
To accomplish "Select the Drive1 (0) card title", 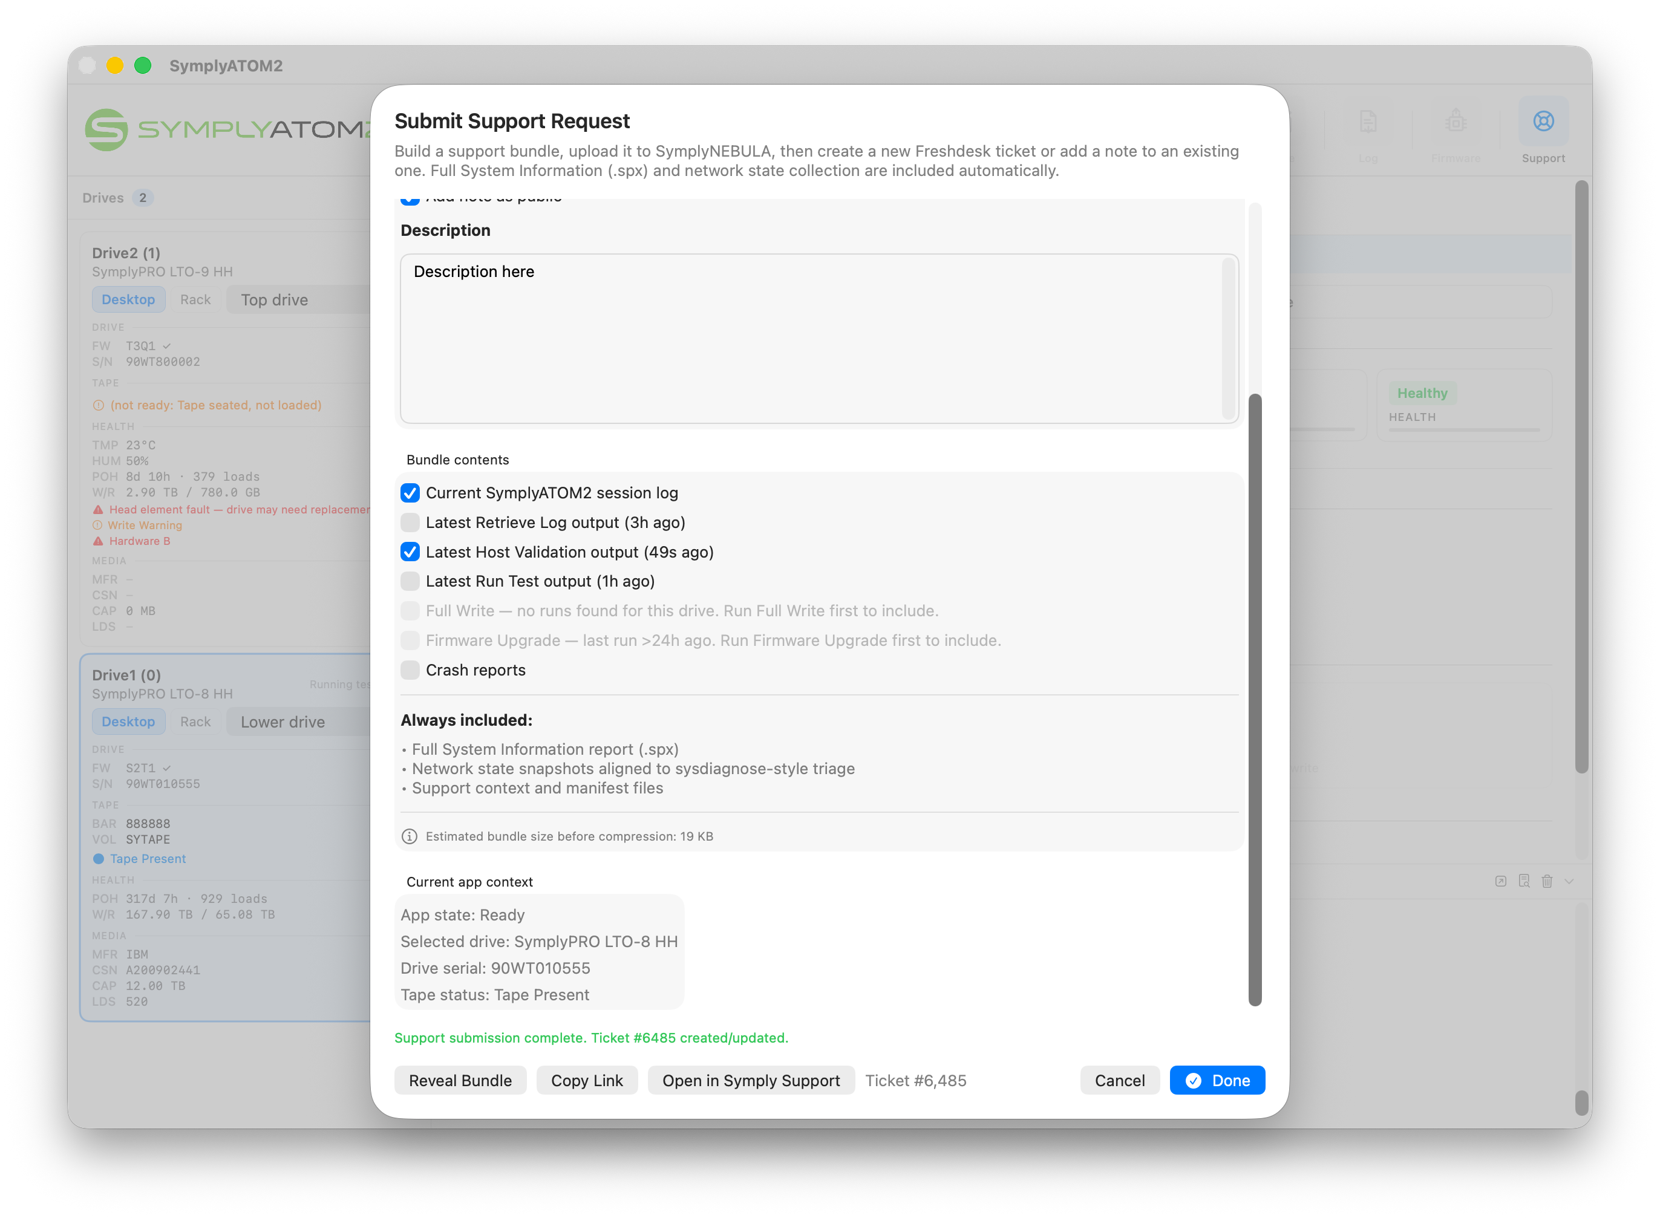I will pyautogui.click(x=126, y=675).
